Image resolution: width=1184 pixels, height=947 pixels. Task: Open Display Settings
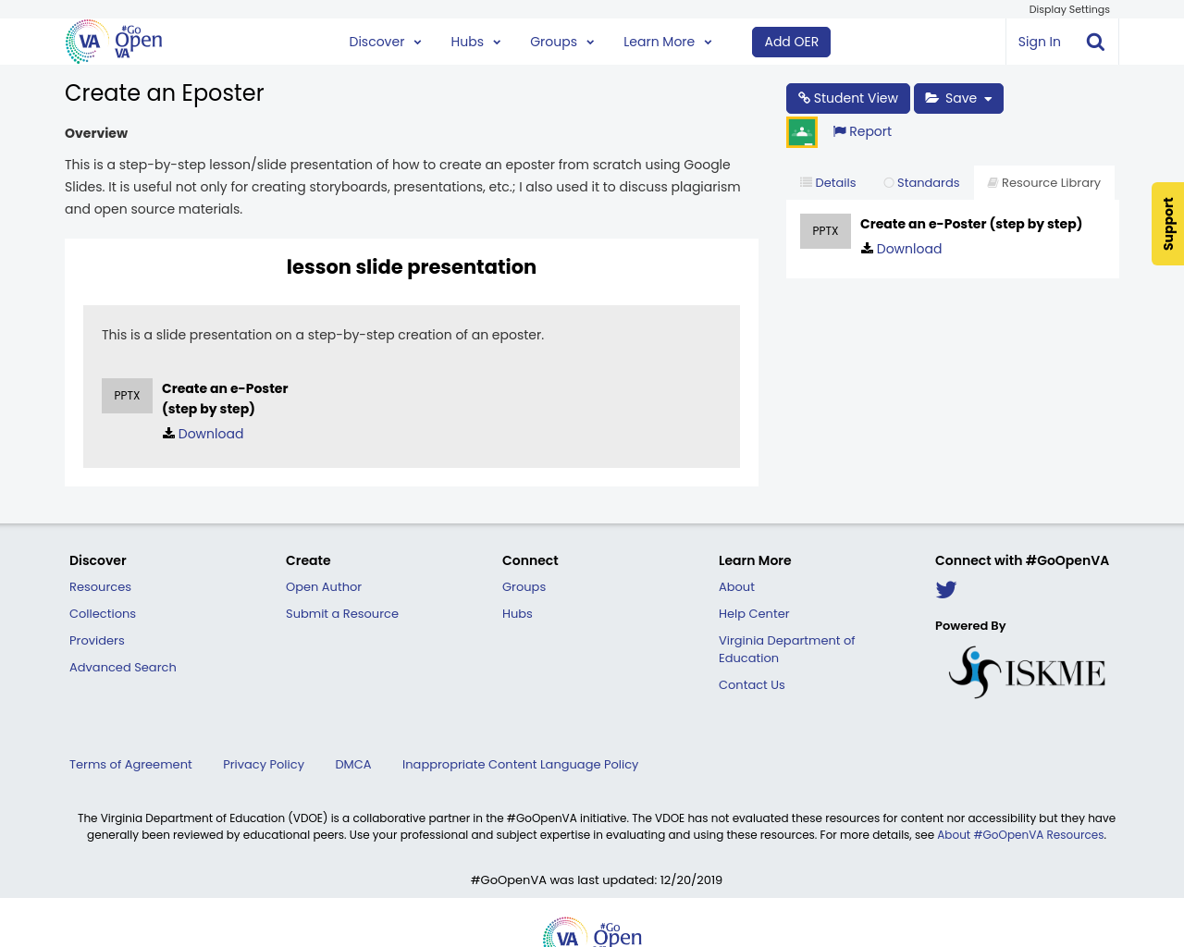tap(1069, 9)
